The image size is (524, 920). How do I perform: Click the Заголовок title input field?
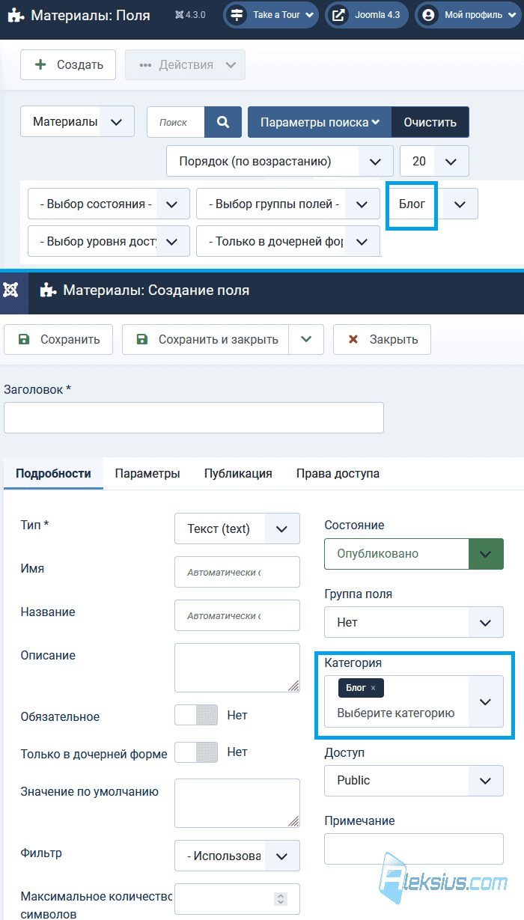click(x=194, y=418)
